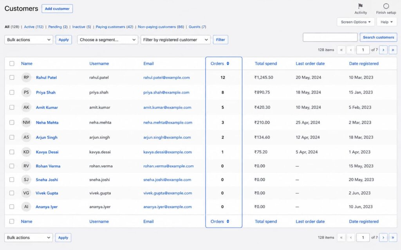Click sort arrows in Orders footer
The height and width of the screenshot is (250, 401).
pos(228,221)
